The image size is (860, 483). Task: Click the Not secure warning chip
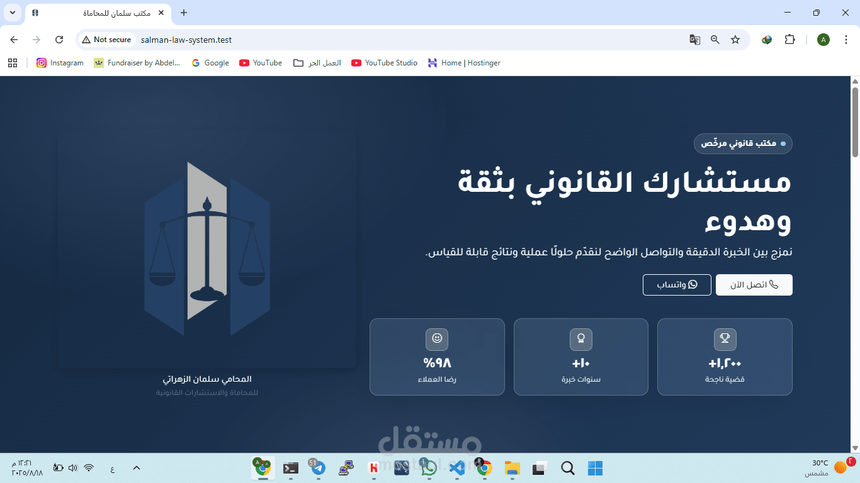pyautogui.click(x=106, y=40)
